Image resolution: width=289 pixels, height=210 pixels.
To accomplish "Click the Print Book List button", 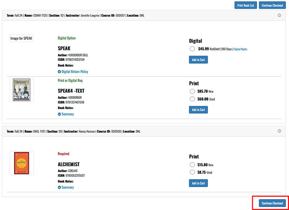I will [245, 5].
